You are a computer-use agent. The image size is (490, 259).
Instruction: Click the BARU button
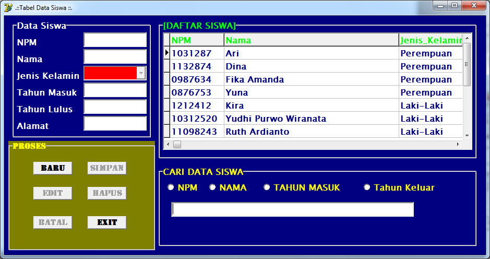(x=53, y=168)
